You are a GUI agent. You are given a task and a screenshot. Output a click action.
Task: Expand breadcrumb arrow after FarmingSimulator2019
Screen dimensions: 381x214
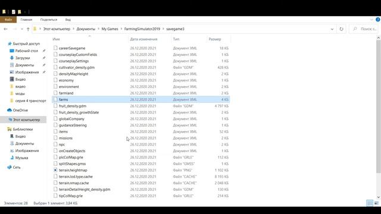[163, 29]
